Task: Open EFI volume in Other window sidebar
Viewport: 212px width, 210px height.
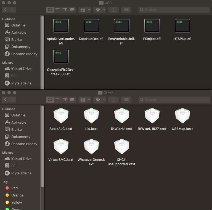Action: (20, 166)
